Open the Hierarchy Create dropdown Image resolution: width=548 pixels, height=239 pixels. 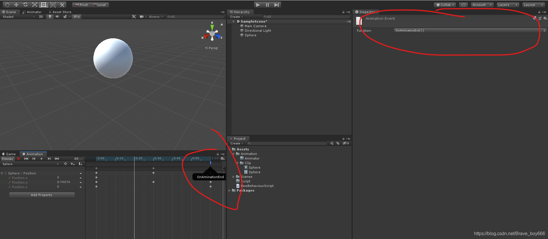coord(236,17)
